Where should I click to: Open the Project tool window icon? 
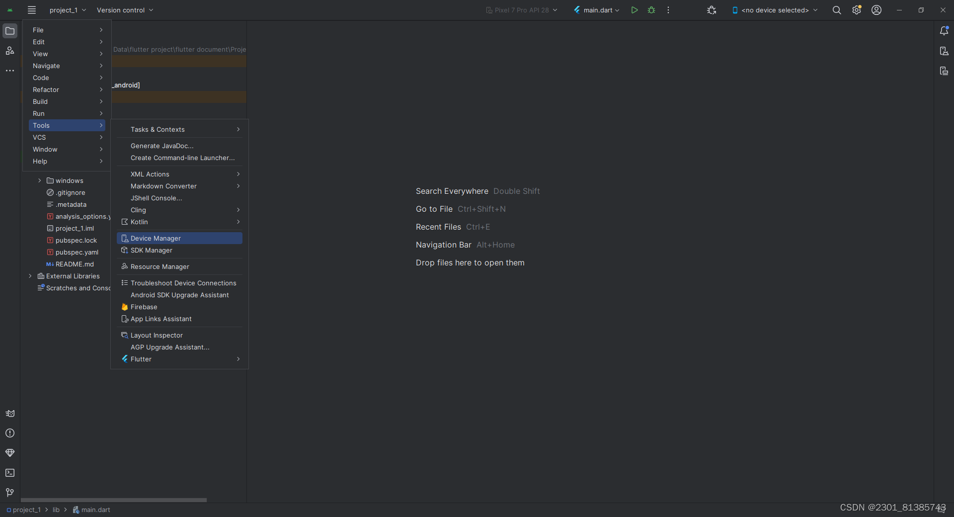point(10,31)
